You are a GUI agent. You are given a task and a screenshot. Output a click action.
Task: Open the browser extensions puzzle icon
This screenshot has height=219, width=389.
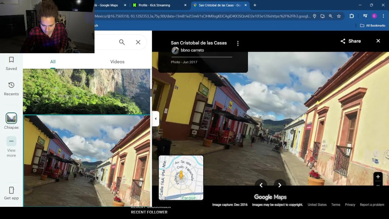pos(352,16)
